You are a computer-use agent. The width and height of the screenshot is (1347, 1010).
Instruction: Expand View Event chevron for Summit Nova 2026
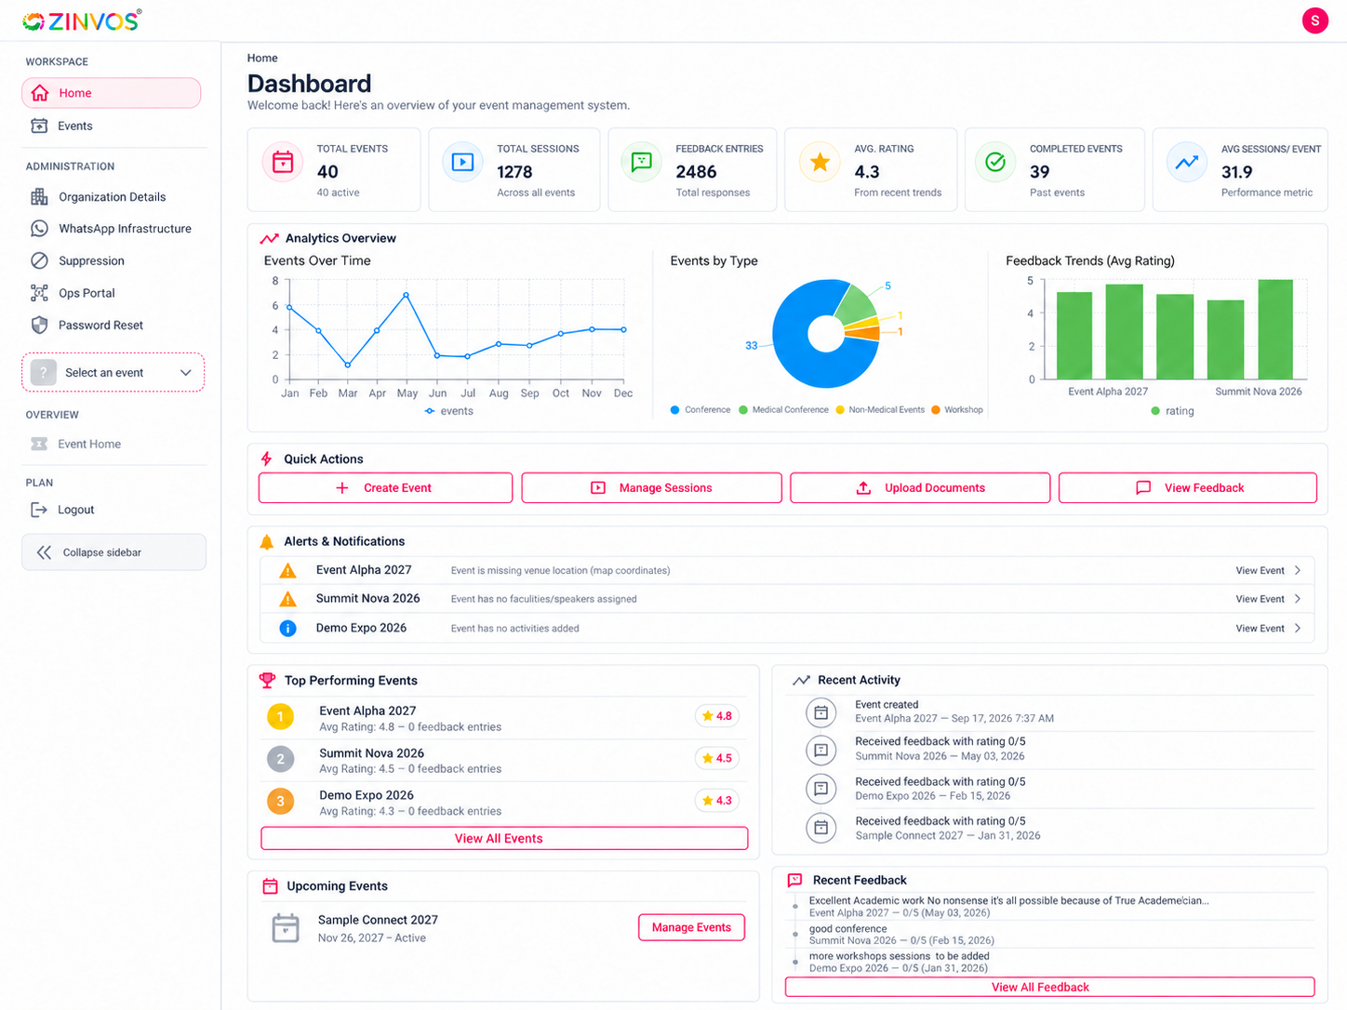(1298, 599)
